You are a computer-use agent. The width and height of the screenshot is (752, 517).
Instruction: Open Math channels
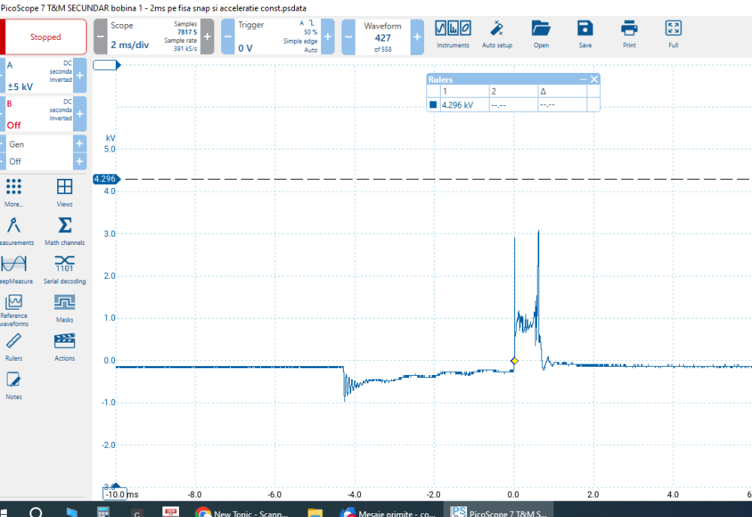[x=65, y=231]
